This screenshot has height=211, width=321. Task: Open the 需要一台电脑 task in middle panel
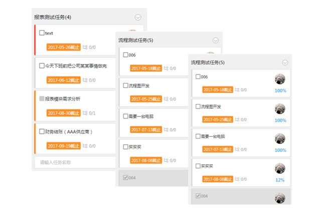(x=141, y=116)
